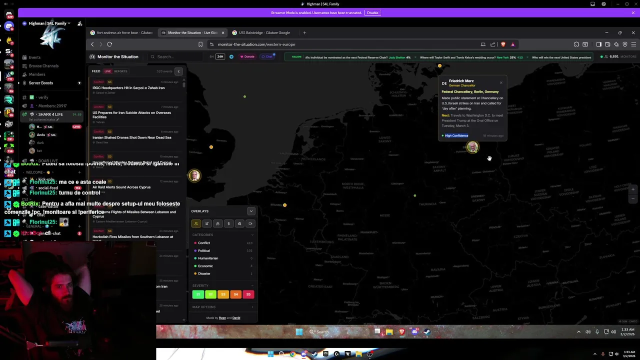640x360 pixels.
Task: Switch feed to LIVE mode
Action: click(x=107, y=71)
